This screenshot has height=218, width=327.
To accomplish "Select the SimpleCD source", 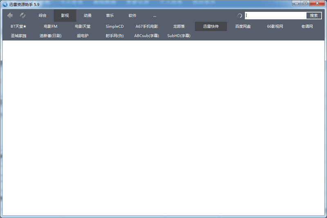I will pos(115,27).
